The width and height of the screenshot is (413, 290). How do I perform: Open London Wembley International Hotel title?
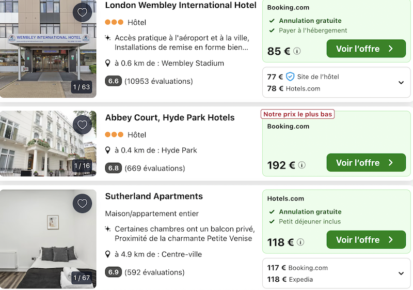(x=181, y=5)
